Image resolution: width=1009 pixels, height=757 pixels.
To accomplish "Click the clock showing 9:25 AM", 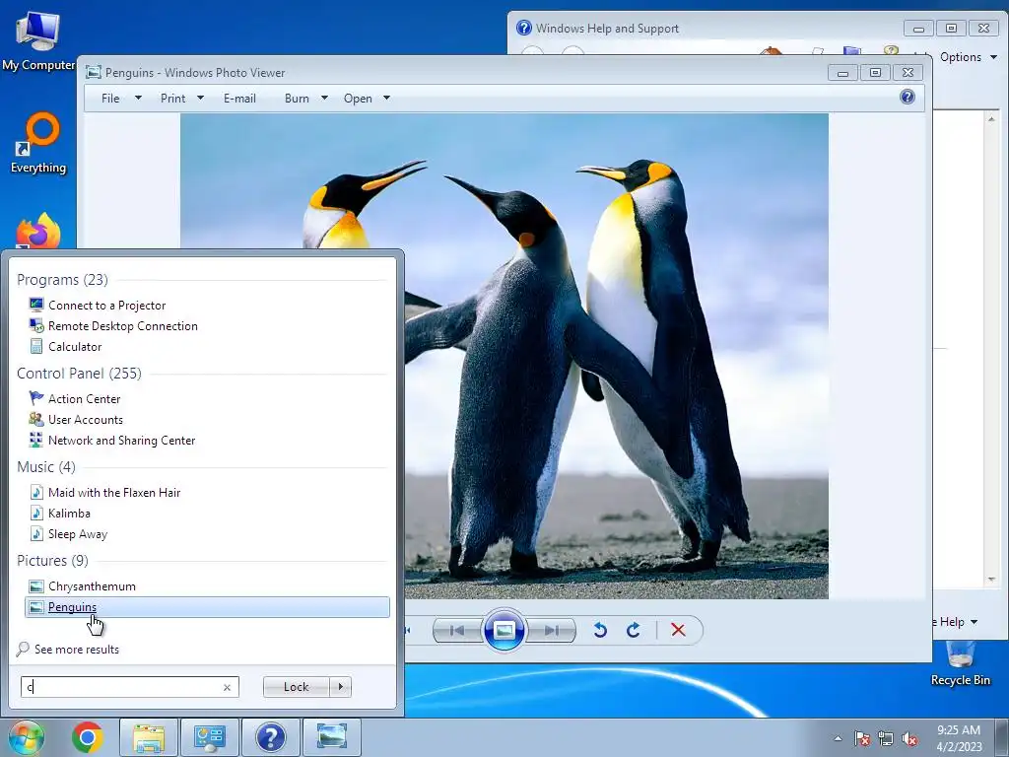I will 959,738.
